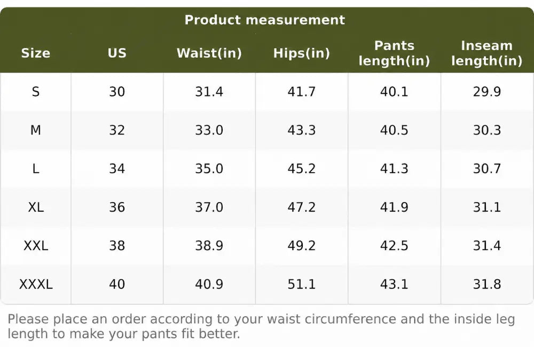This screenshot has width=534, height=347.
Task: Click waist value 33.0
Action: [x=209, y=130]
